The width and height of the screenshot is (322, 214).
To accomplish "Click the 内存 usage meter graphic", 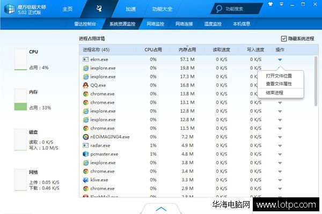I will click(x=20, y=100).
